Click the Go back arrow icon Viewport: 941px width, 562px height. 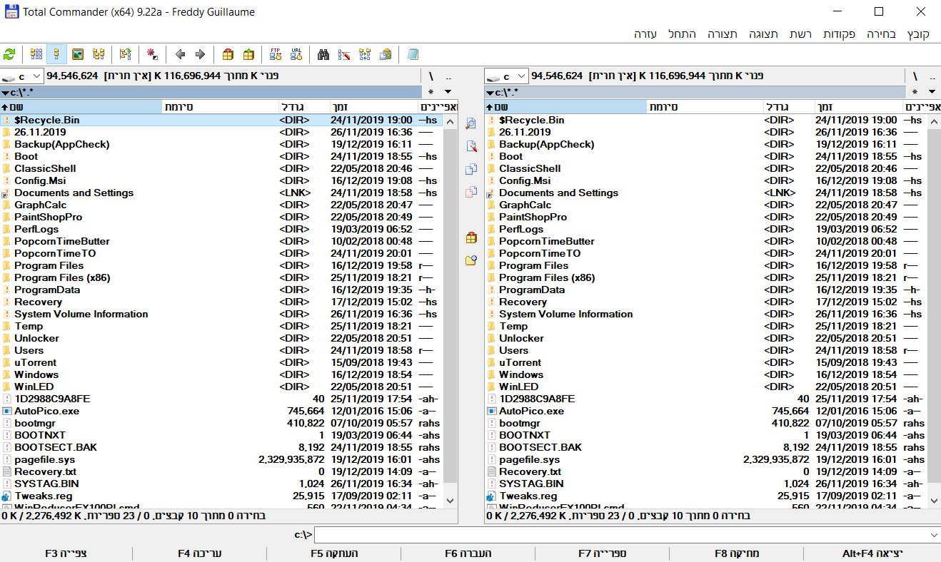pyautogui.click(x=180, y=54)
